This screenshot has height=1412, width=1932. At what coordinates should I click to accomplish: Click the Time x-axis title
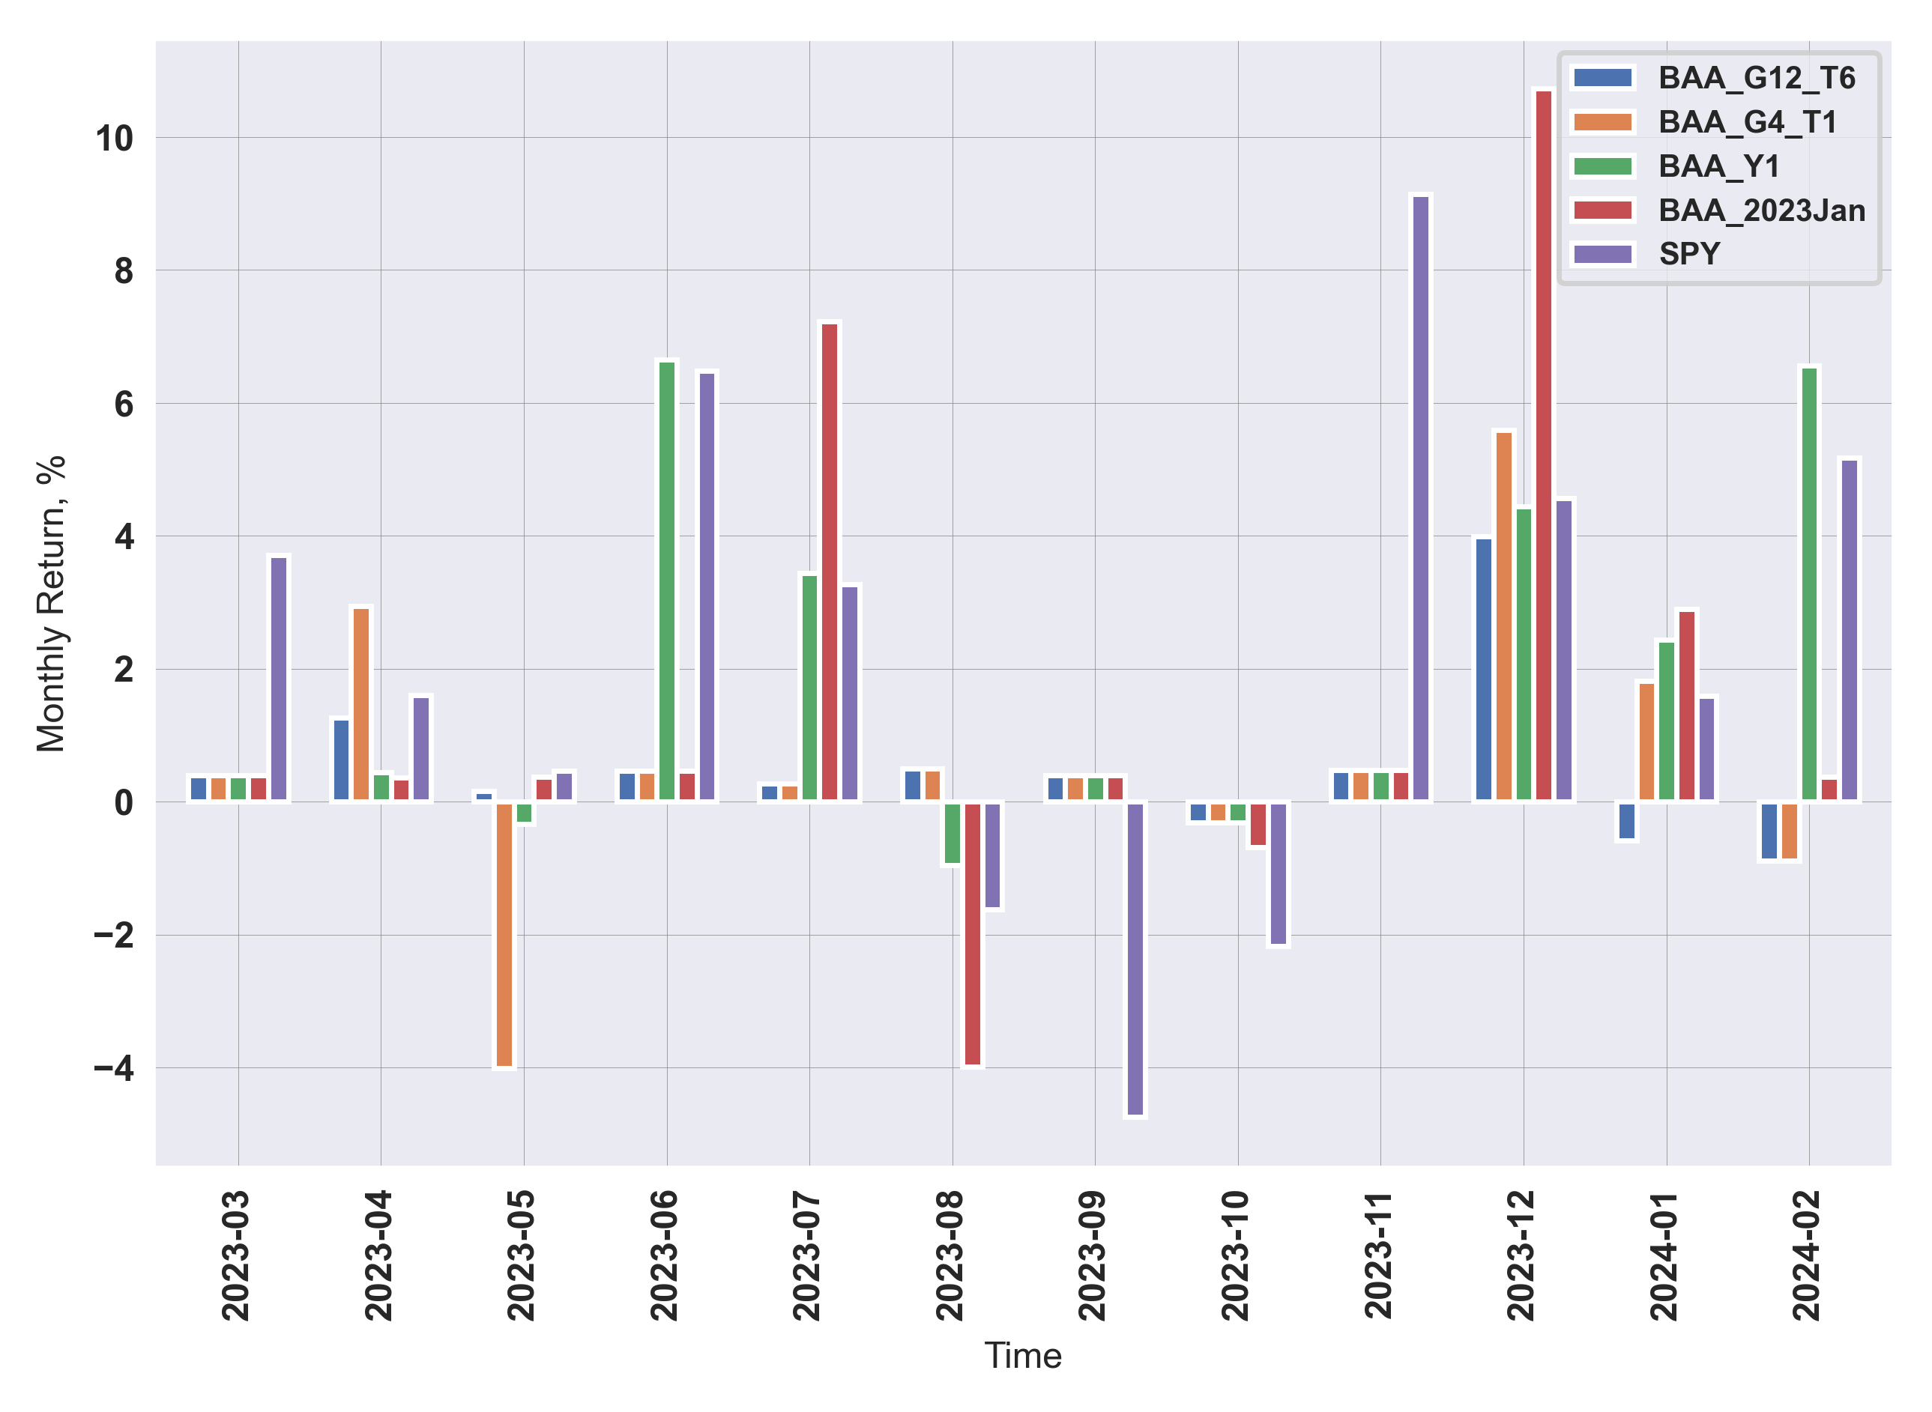pos(1022,1357)
